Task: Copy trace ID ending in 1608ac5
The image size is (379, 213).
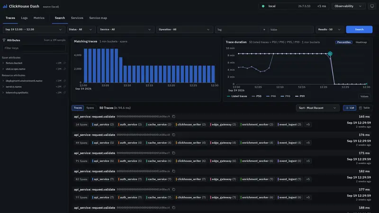Action: click(x=173, y=189)
